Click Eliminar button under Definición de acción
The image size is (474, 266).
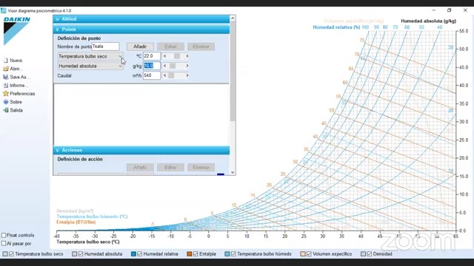[201, 168]
